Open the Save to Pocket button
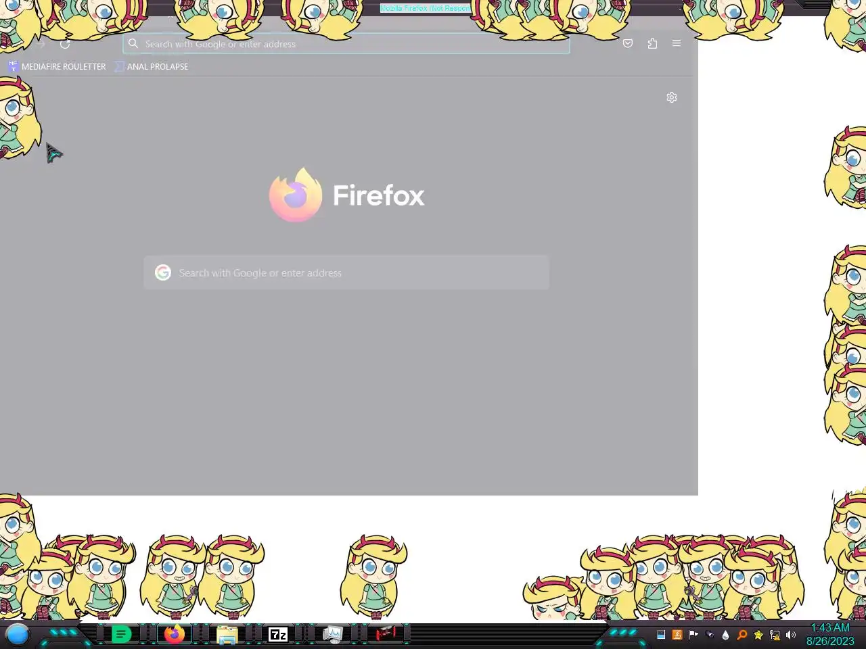This screenshot has width=866, height=649. pos(628,43)
